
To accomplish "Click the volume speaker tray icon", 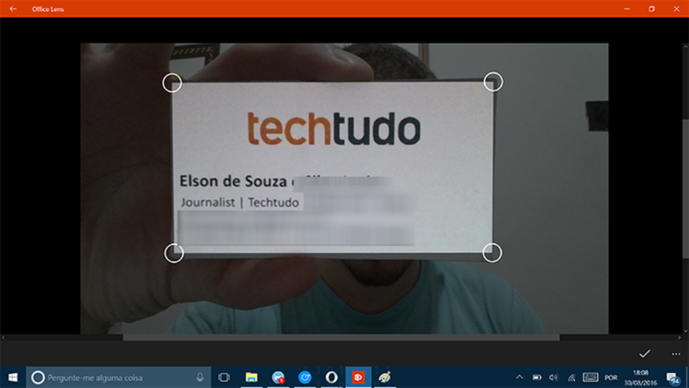I will (554, 377).
